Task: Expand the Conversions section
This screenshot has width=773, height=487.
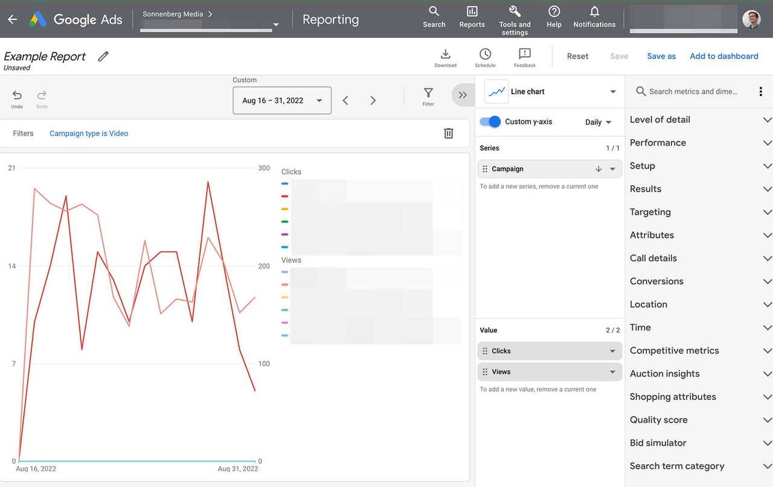Action: 700,281
